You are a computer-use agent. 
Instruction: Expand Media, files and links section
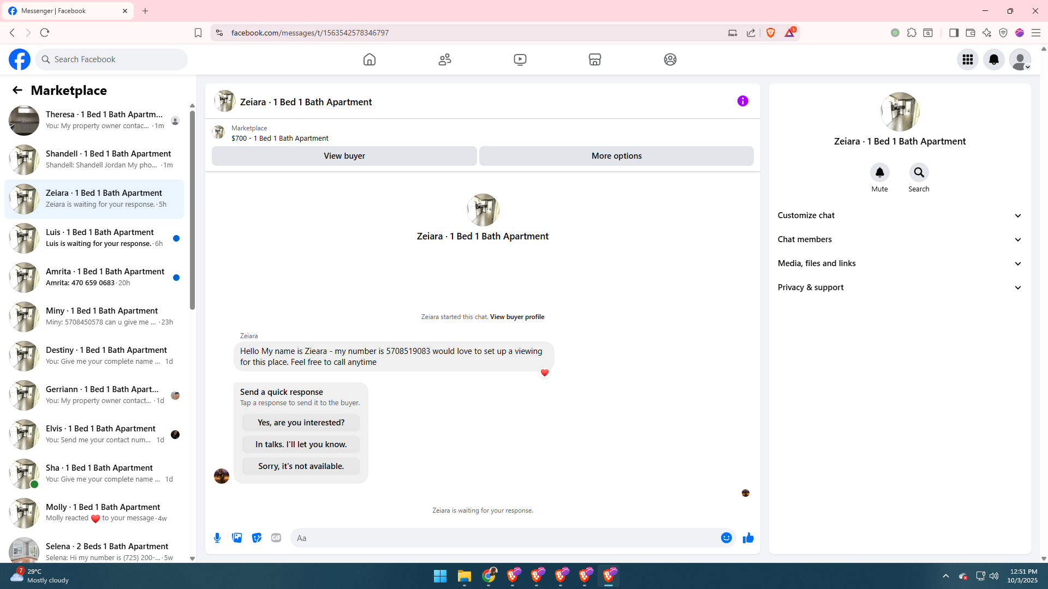pos(900,263)
